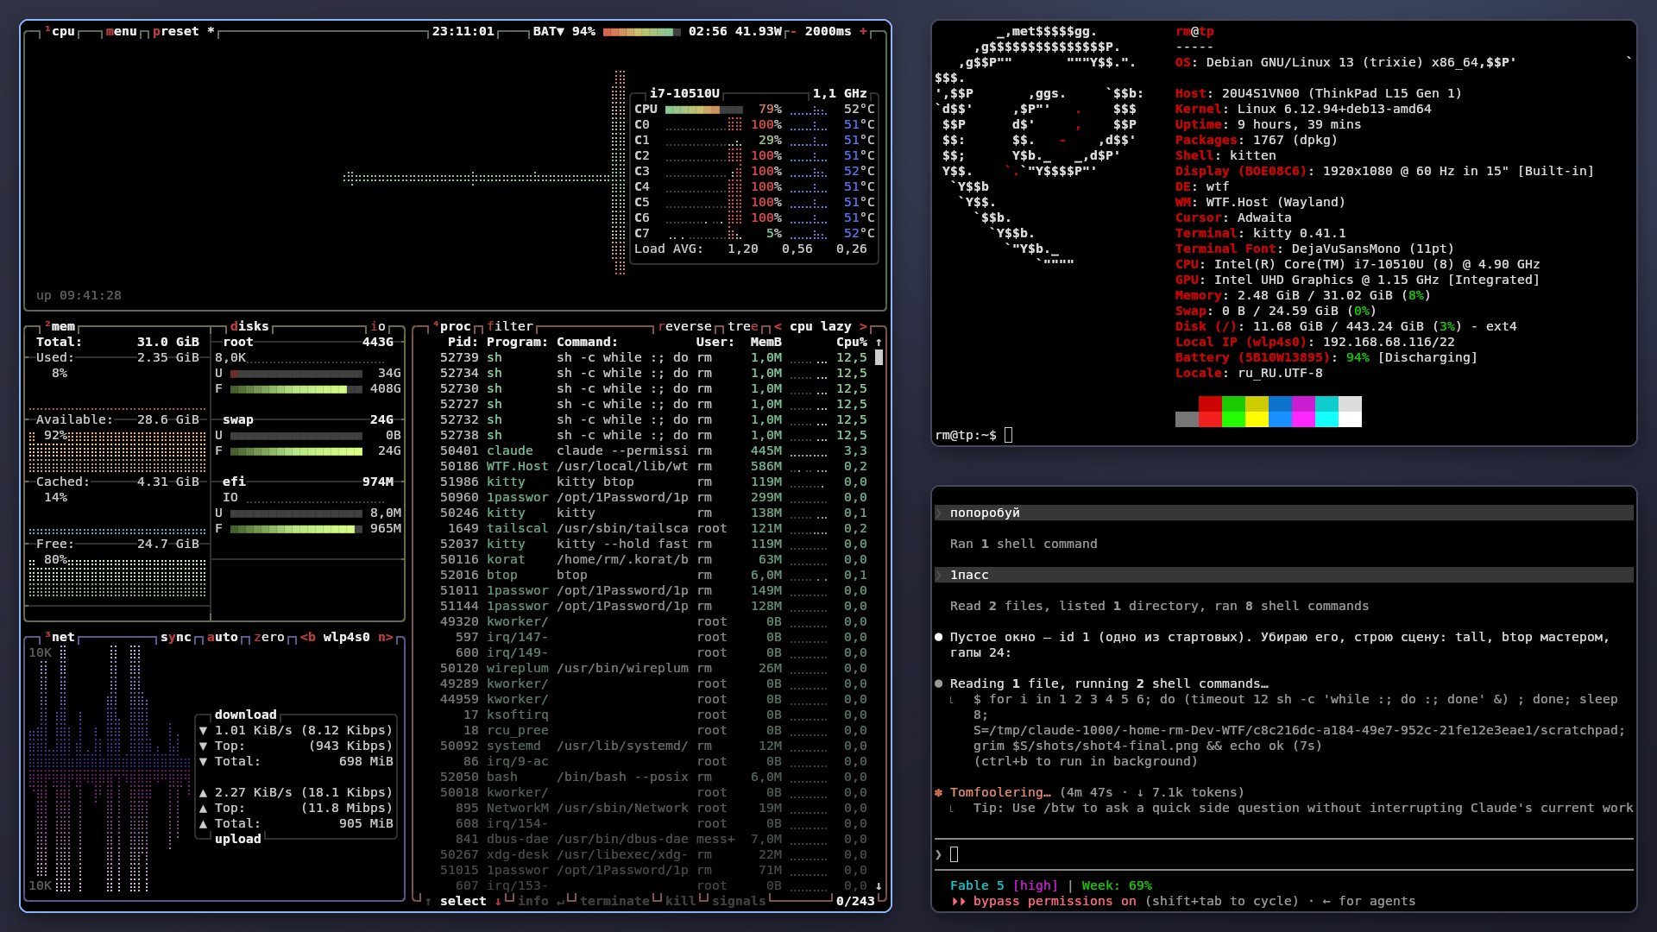Select process 50267 xdg-desk

click(x=653, y=855)
